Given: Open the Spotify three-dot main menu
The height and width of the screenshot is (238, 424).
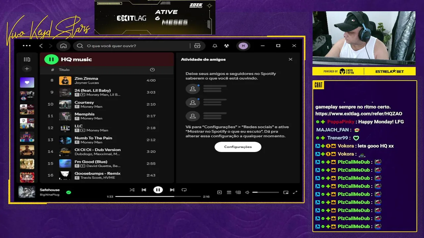Looking at the screenshot, I should (26, 46).
